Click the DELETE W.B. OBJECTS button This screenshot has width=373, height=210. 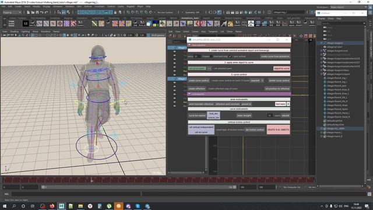point(278,129)
